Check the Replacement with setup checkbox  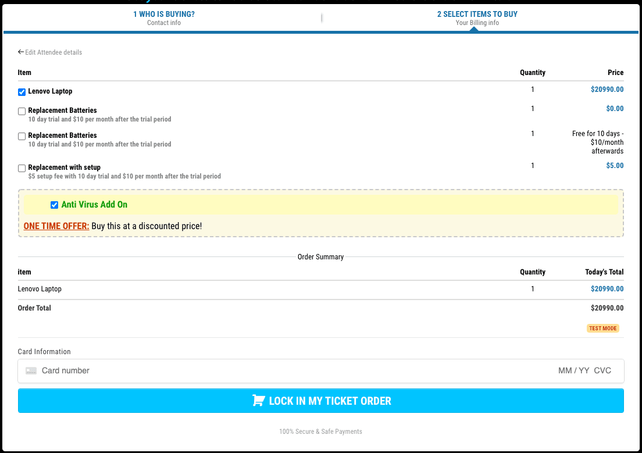(x=22, y=168)
